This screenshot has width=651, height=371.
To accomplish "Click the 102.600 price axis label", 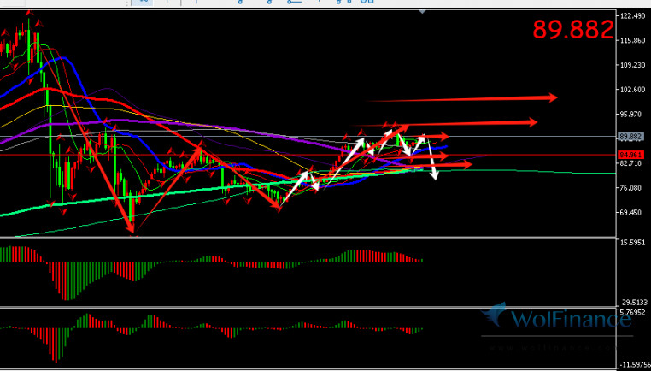I will pyautogui.click(x=630, y=90).
